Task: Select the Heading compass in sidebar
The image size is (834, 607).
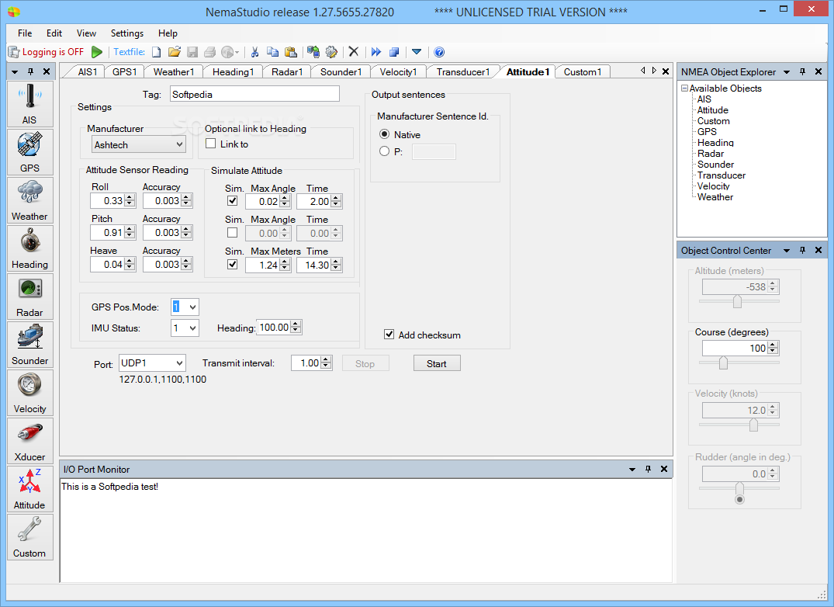Action: [29, 248]
